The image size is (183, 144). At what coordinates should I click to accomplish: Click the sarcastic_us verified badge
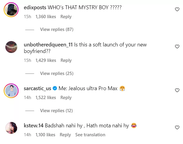[55, 88]
